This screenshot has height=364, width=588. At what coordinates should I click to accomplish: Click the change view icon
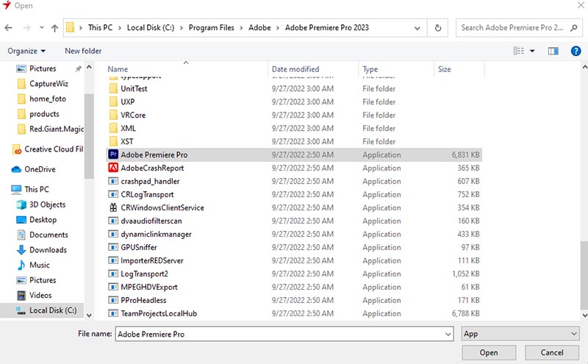pos(519,51)
